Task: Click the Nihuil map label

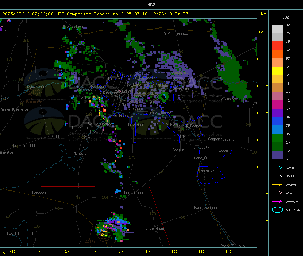Action: point(79,153)
